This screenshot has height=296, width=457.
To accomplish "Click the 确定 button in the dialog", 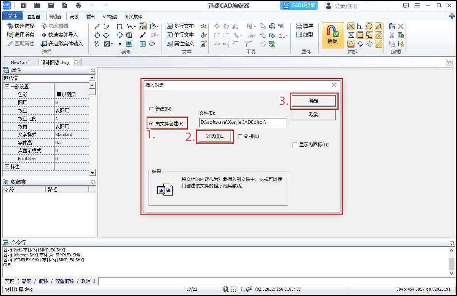I will point(314,101).
